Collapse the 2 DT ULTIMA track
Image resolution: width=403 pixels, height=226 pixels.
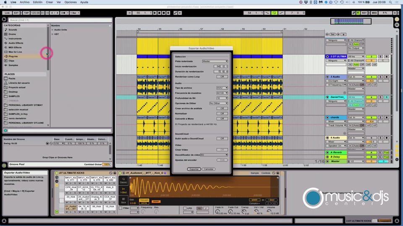(x=327, y=56)
